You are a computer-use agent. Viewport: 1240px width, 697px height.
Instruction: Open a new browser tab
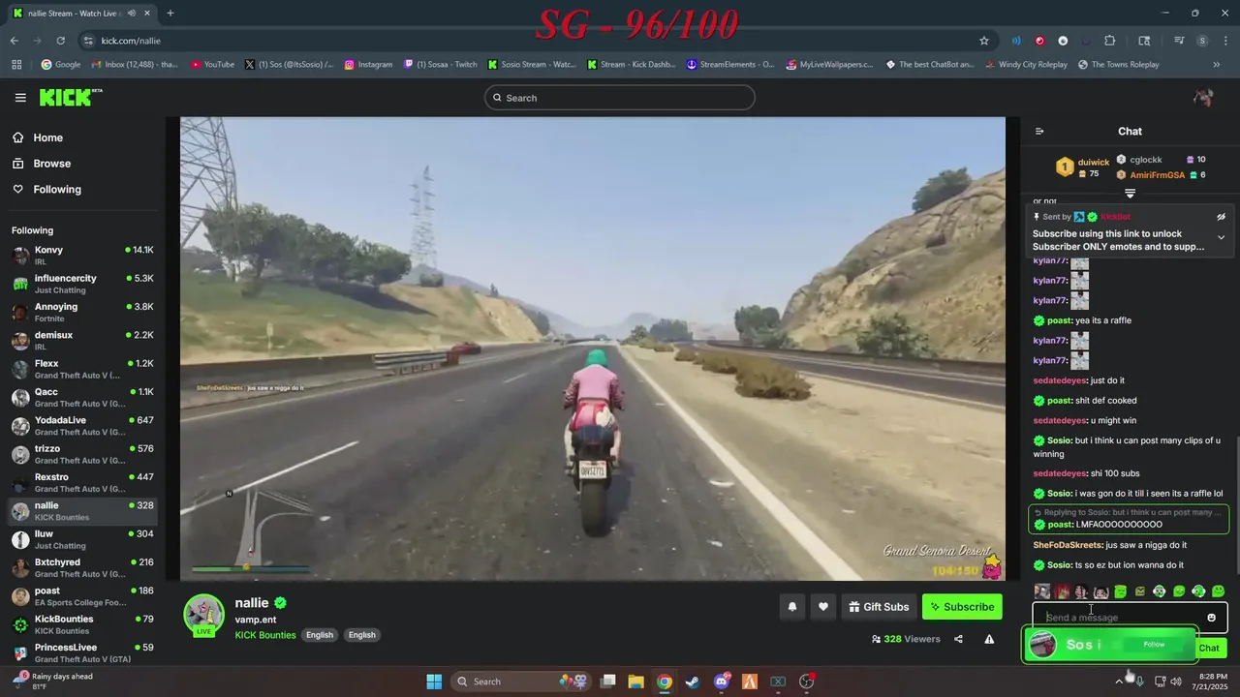tap(170, 14)
